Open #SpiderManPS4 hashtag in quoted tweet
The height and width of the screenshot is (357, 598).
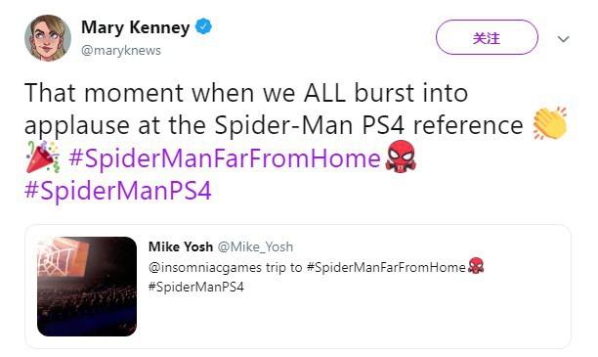click(x=196, y=287)
